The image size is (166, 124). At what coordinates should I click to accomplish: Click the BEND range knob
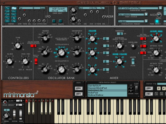(6, 115)
